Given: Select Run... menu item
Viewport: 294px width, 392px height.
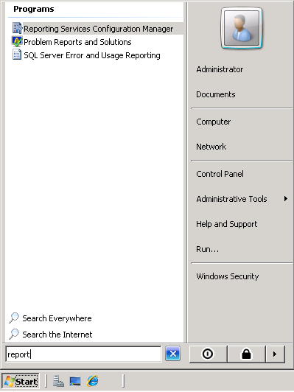Looking at the screenshot, I should coord(207,249).
